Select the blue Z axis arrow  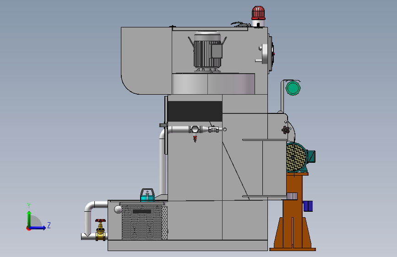[38, 228]
